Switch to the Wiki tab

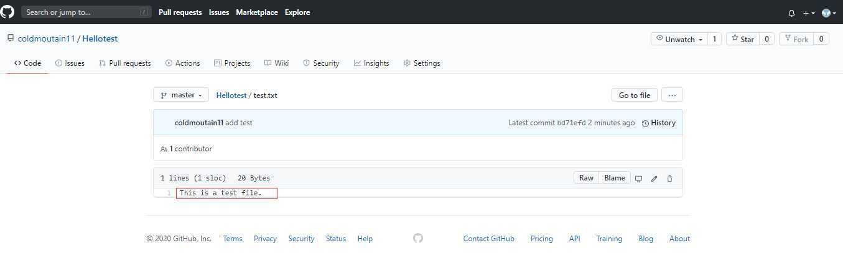[x=277, y=63]
